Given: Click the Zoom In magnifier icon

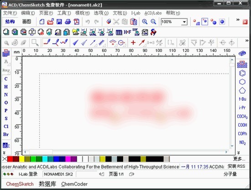Looking at the screenshot, I should 145,21.
